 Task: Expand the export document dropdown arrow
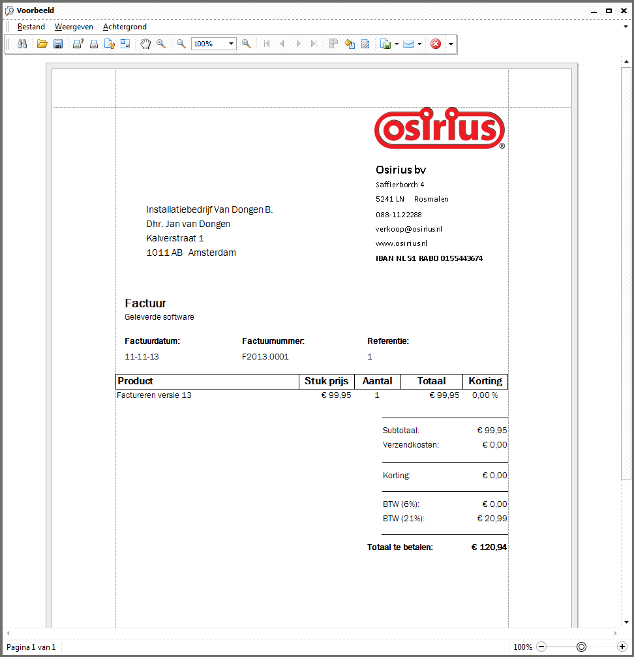(x=397, y=44)
